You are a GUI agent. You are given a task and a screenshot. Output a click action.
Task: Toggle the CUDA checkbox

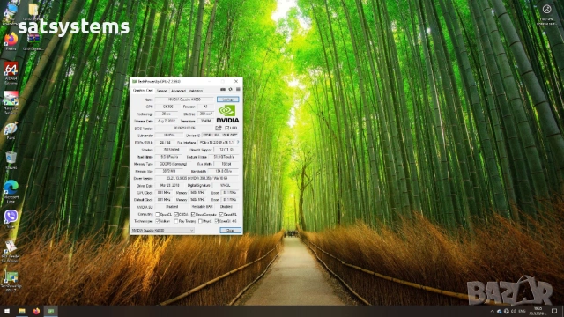[176, 214]
